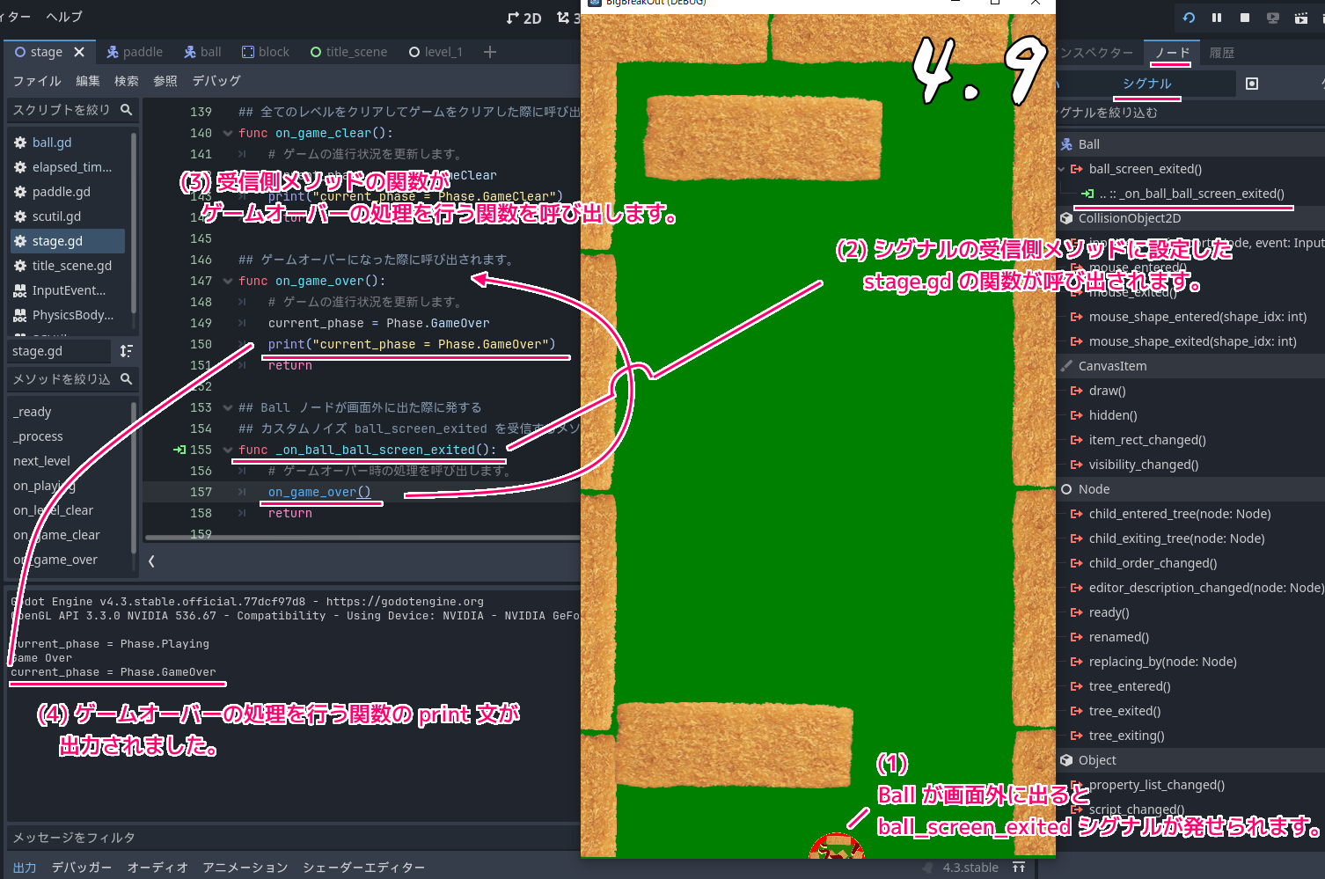Jump to the next_level method
Screen dimensions: 1325x879
point(41,461)
